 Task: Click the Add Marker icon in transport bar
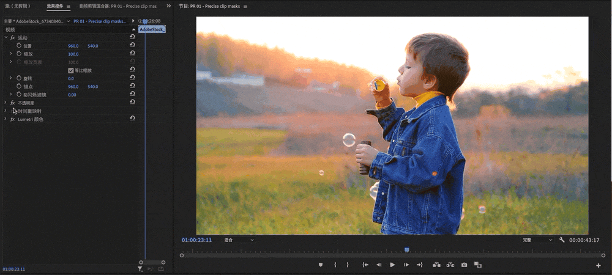[321, 265]
